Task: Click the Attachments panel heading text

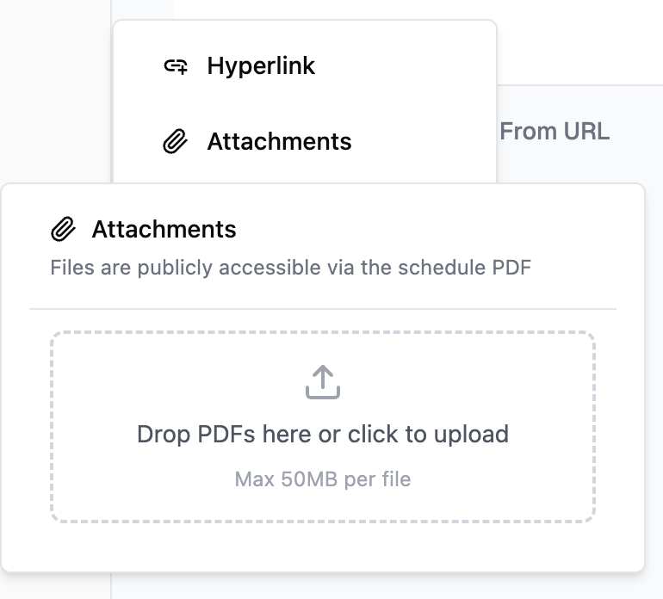Action: click(x=164, y=230)
